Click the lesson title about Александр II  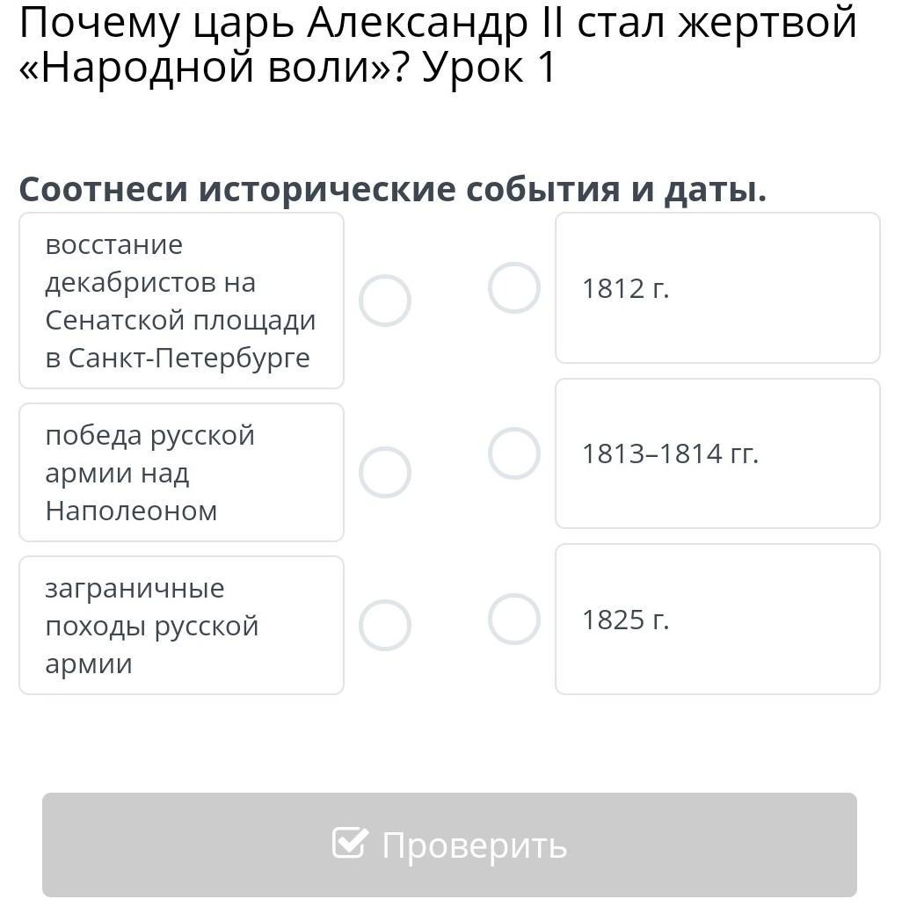tap(438, 45)
